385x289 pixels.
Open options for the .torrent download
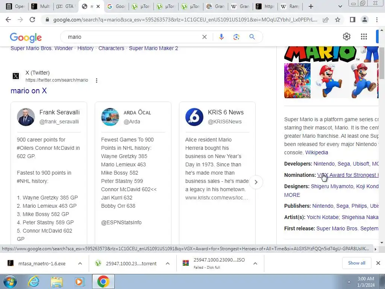[x=167, y=263]
